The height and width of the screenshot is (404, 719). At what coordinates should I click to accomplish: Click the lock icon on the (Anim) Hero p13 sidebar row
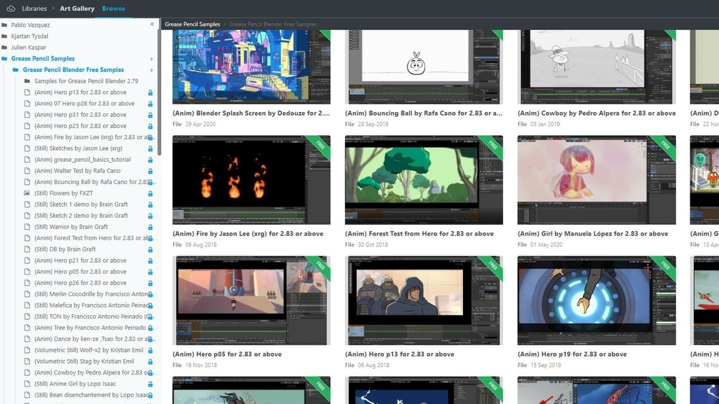(x=150, y=93)
